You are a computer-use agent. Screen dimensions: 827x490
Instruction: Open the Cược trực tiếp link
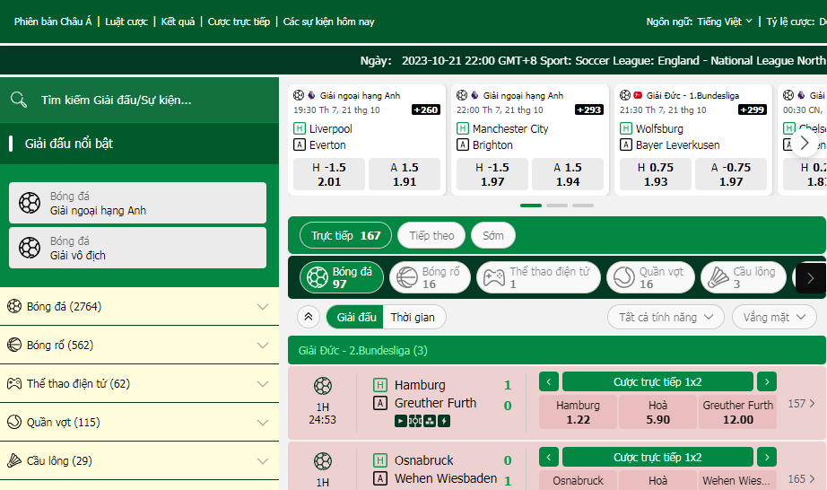click(x=239, y=22)
